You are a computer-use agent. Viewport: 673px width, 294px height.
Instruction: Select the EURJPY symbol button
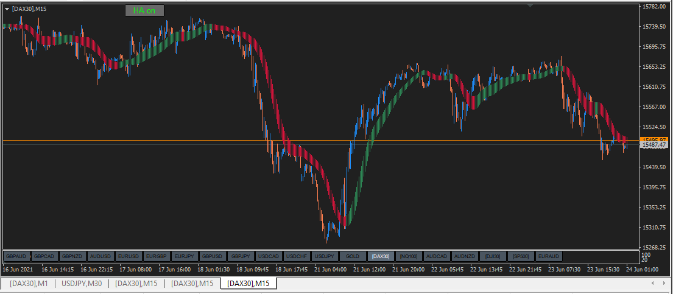coord(185,257)
